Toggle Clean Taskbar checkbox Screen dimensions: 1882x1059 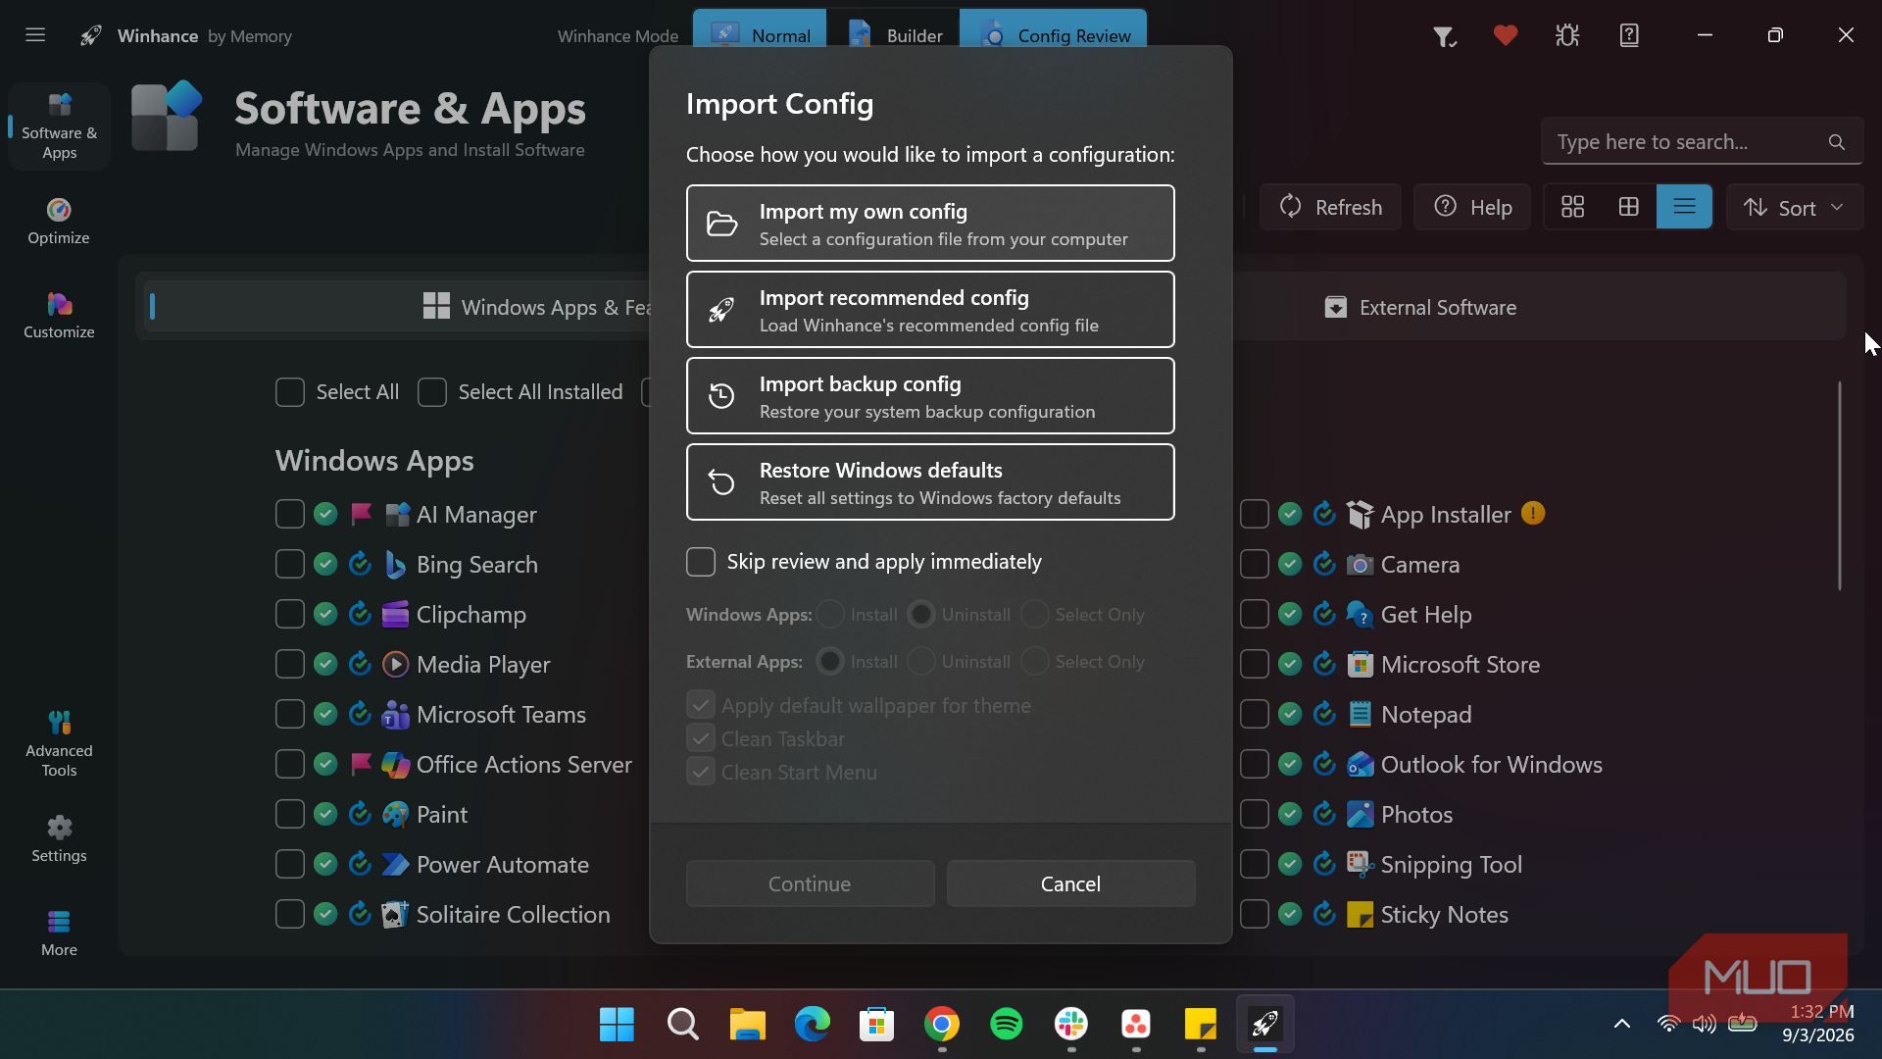[701, 738]
